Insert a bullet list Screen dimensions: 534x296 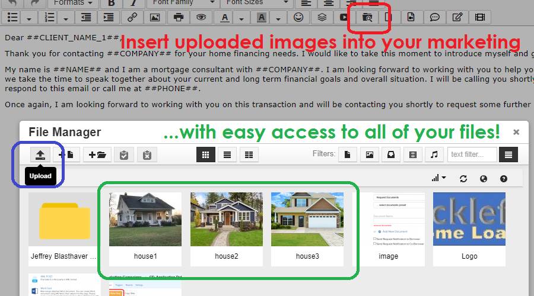(x=12, y=17)
